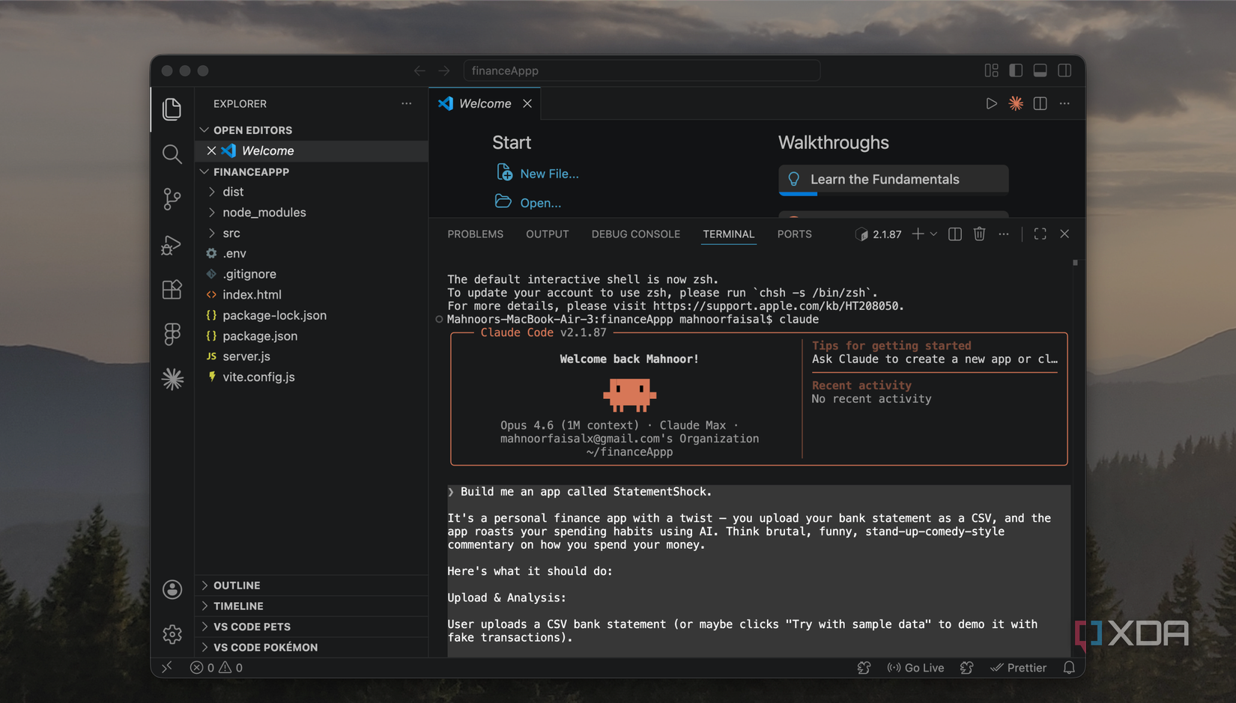Click the Prettier status bar item
The image size is (1236, 703).
click(1019, 667)
